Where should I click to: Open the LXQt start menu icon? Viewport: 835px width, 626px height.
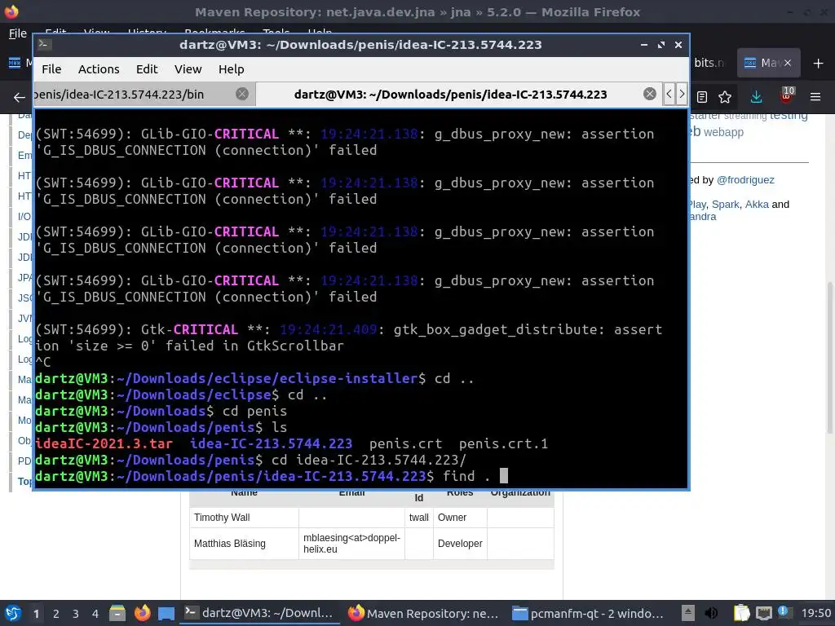coord(13,613)
